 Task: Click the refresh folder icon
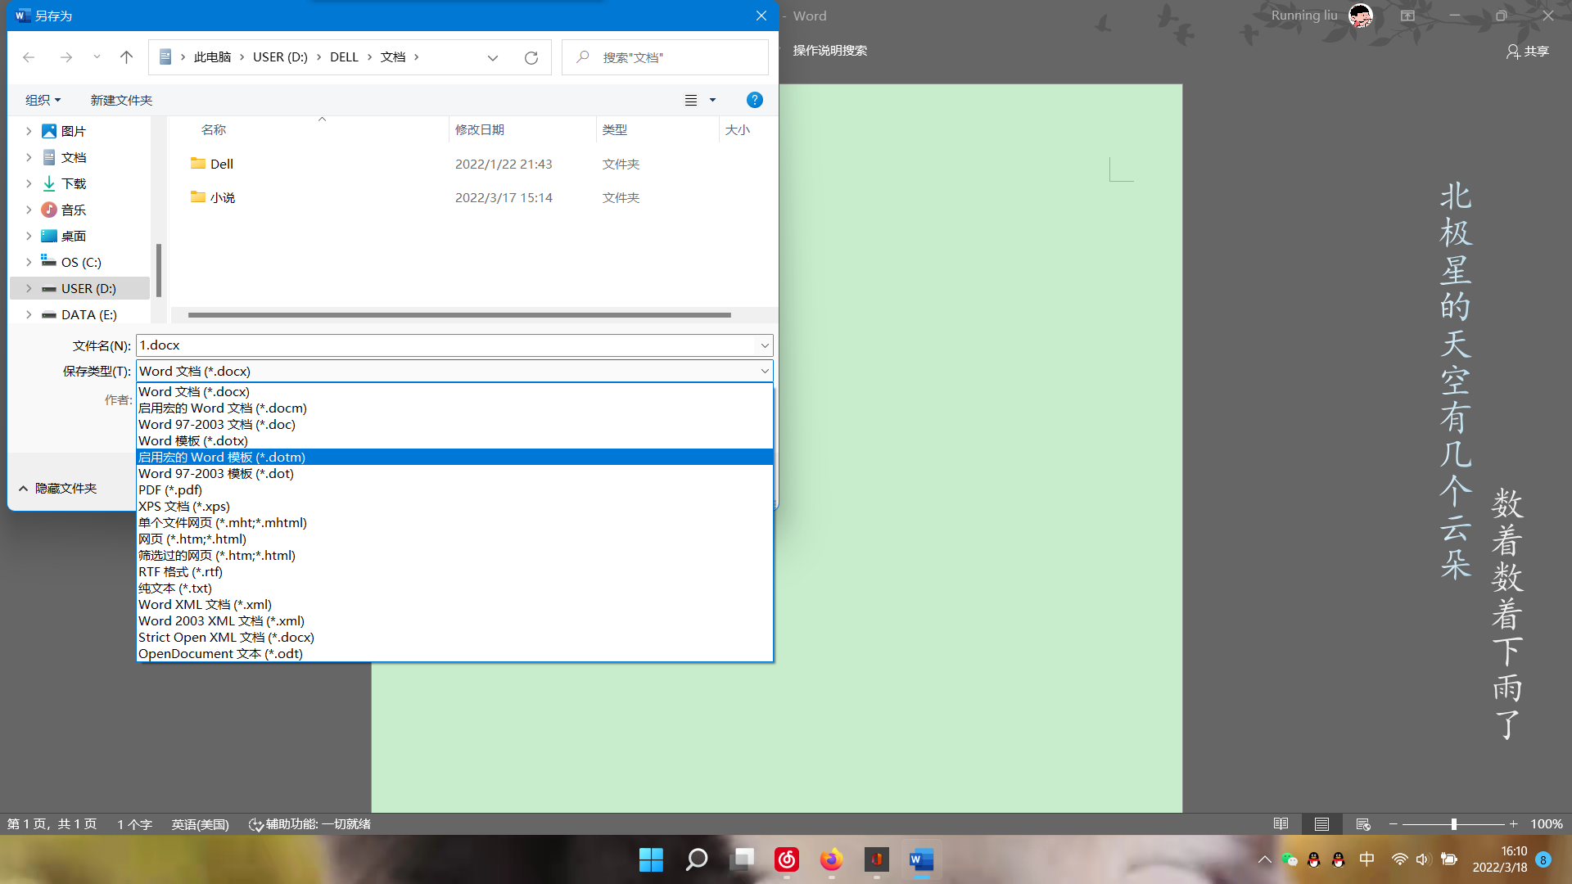coord(531,57)
